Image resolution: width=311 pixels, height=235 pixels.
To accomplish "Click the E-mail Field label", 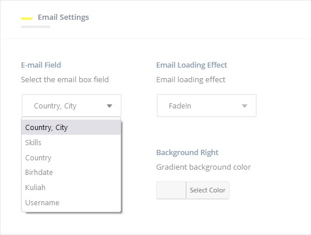I will click(x=41, y=65).
